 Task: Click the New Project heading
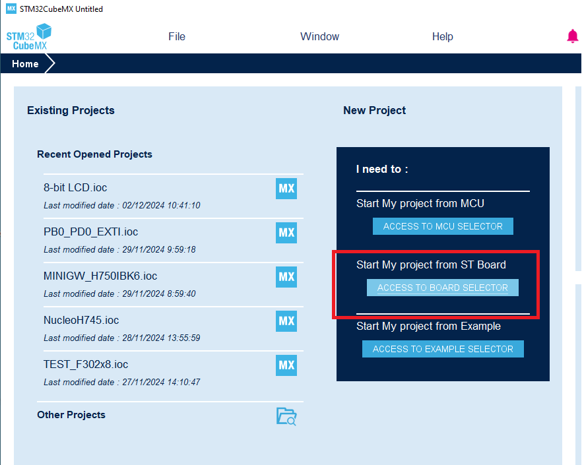click(x=375, y=110)
